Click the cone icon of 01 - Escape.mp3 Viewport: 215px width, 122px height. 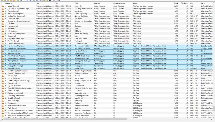point(3,36)
